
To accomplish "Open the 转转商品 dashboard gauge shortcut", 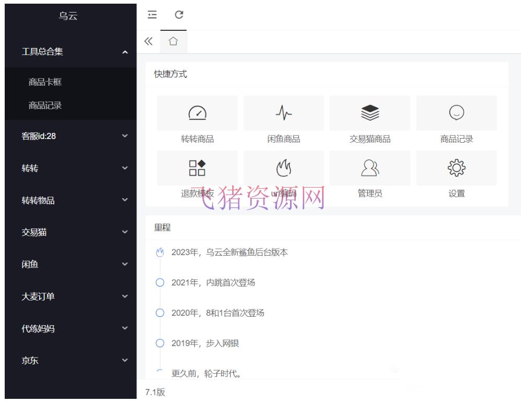I will click(198, 113).
